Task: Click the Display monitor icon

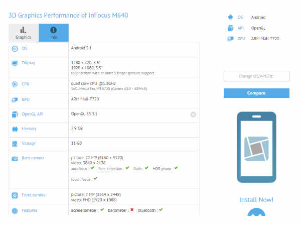Action: [x=15, y=63]
